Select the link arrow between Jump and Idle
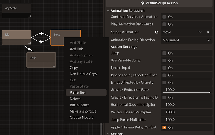 click(x=29, y=48)
